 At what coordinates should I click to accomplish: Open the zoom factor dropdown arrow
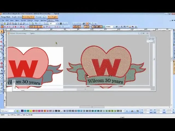[x=56, y=24]
